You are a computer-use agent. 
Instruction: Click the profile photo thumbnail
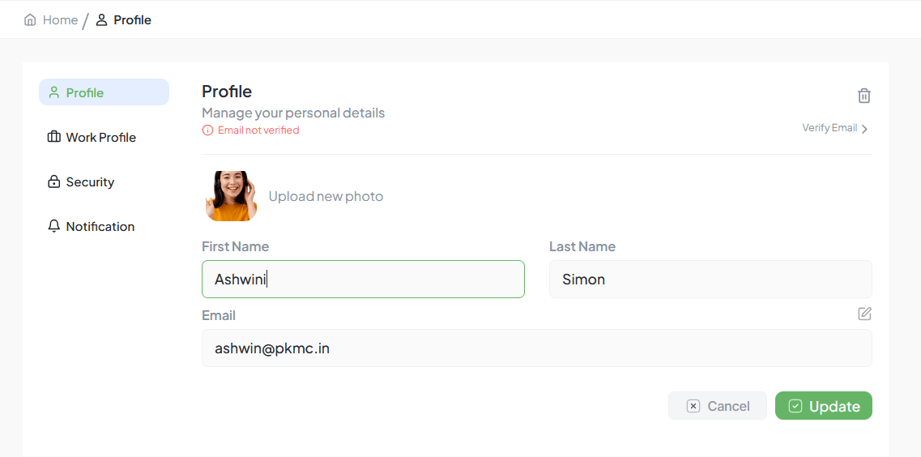[x=231, y=196]
